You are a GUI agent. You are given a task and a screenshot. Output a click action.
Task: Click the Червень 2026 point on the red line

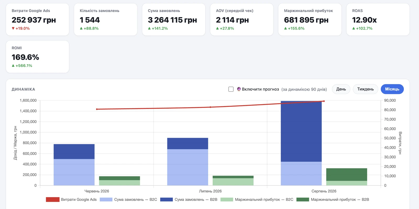coord(97,109)
